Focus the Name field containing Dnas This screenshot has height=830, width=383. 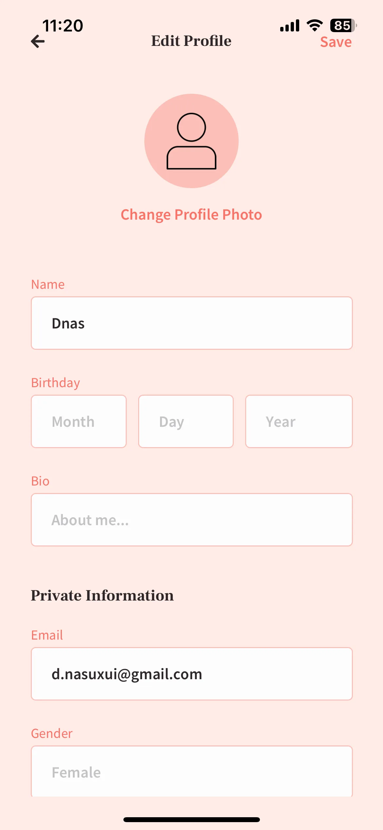192,323
